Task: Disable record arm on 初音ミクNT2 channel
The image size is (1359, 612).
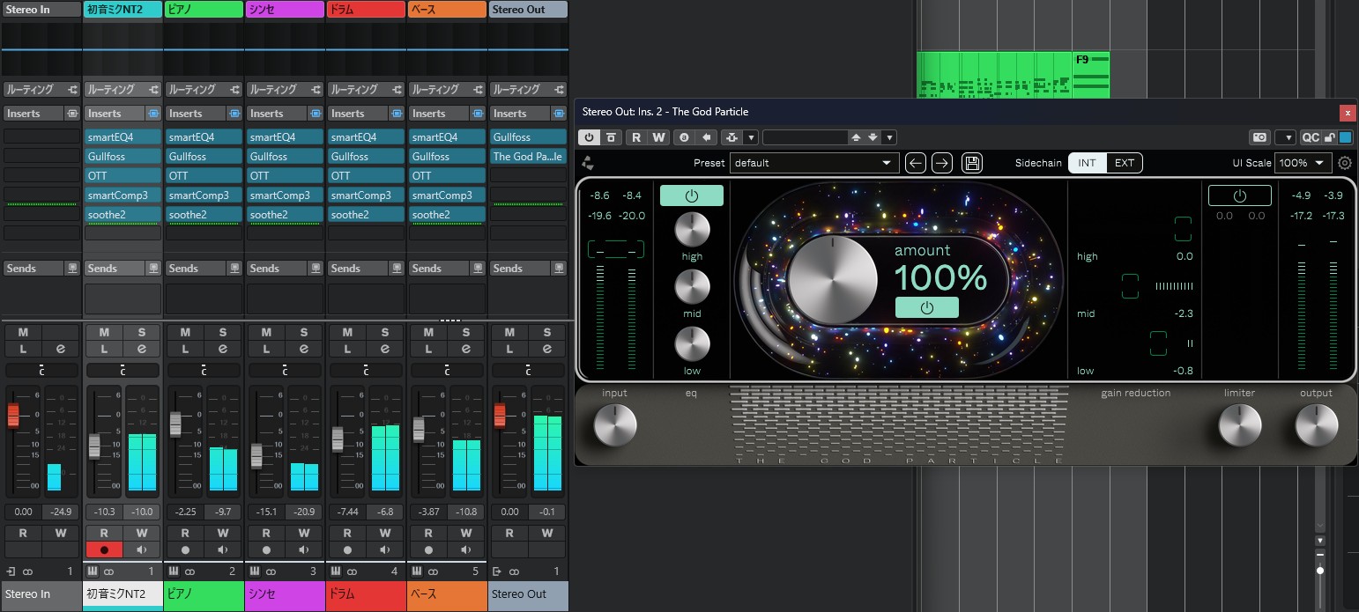Action: 104,550
